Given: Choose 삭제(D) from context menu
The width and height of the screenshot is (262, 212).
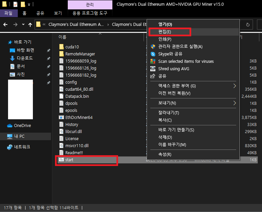Looking at the screenshot, I should 193,137.
